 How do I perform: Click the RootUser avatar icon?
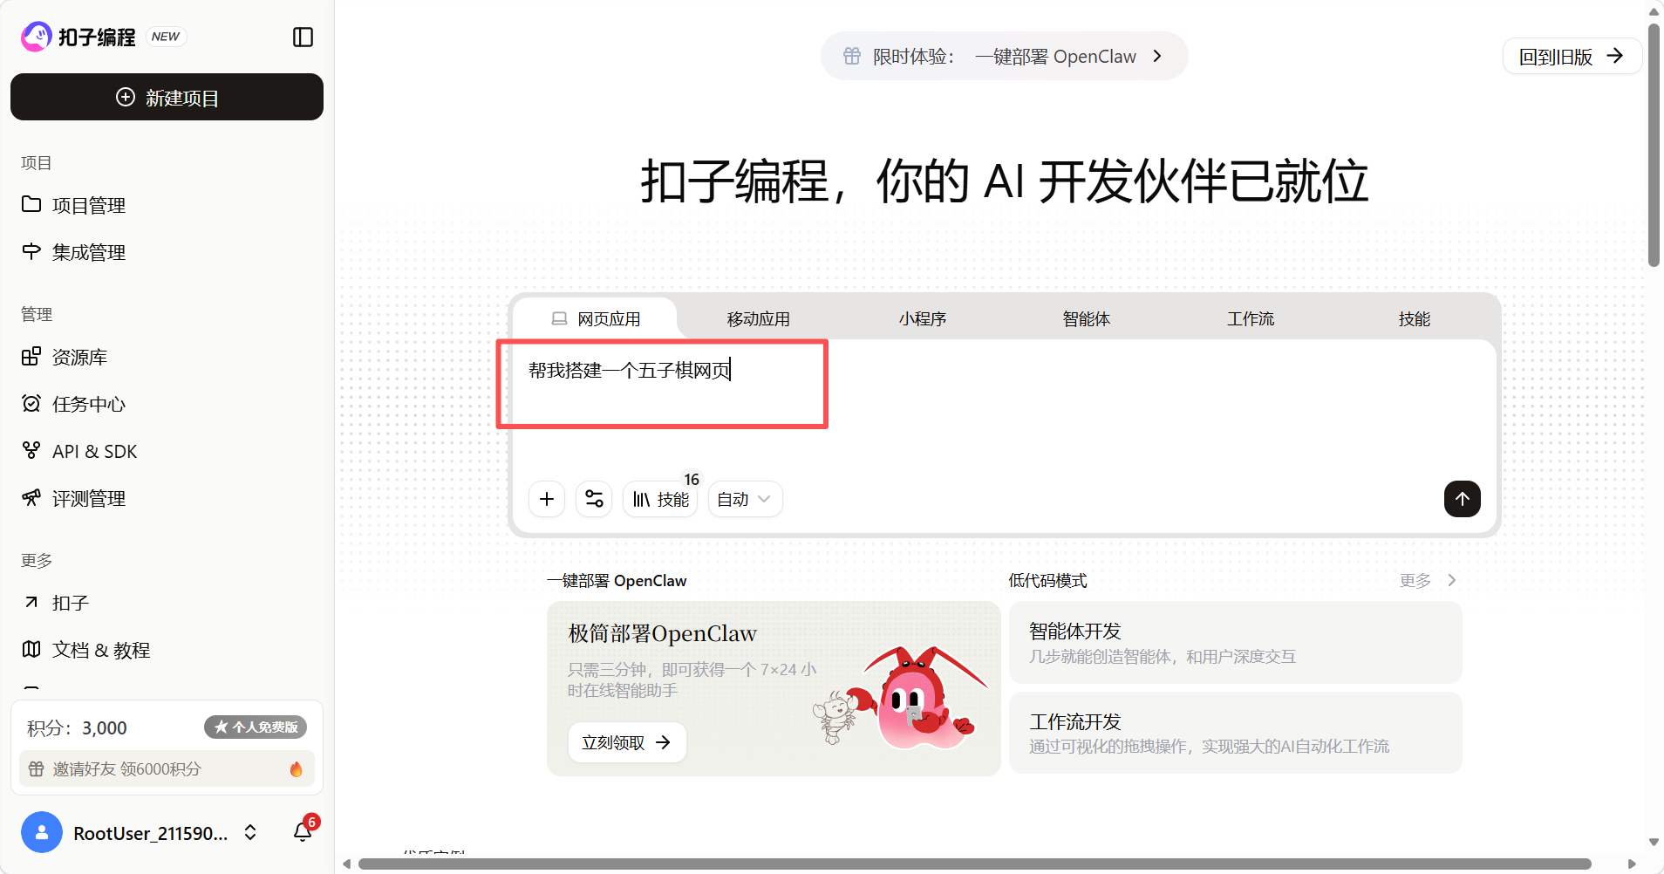(x=42, y=832)
